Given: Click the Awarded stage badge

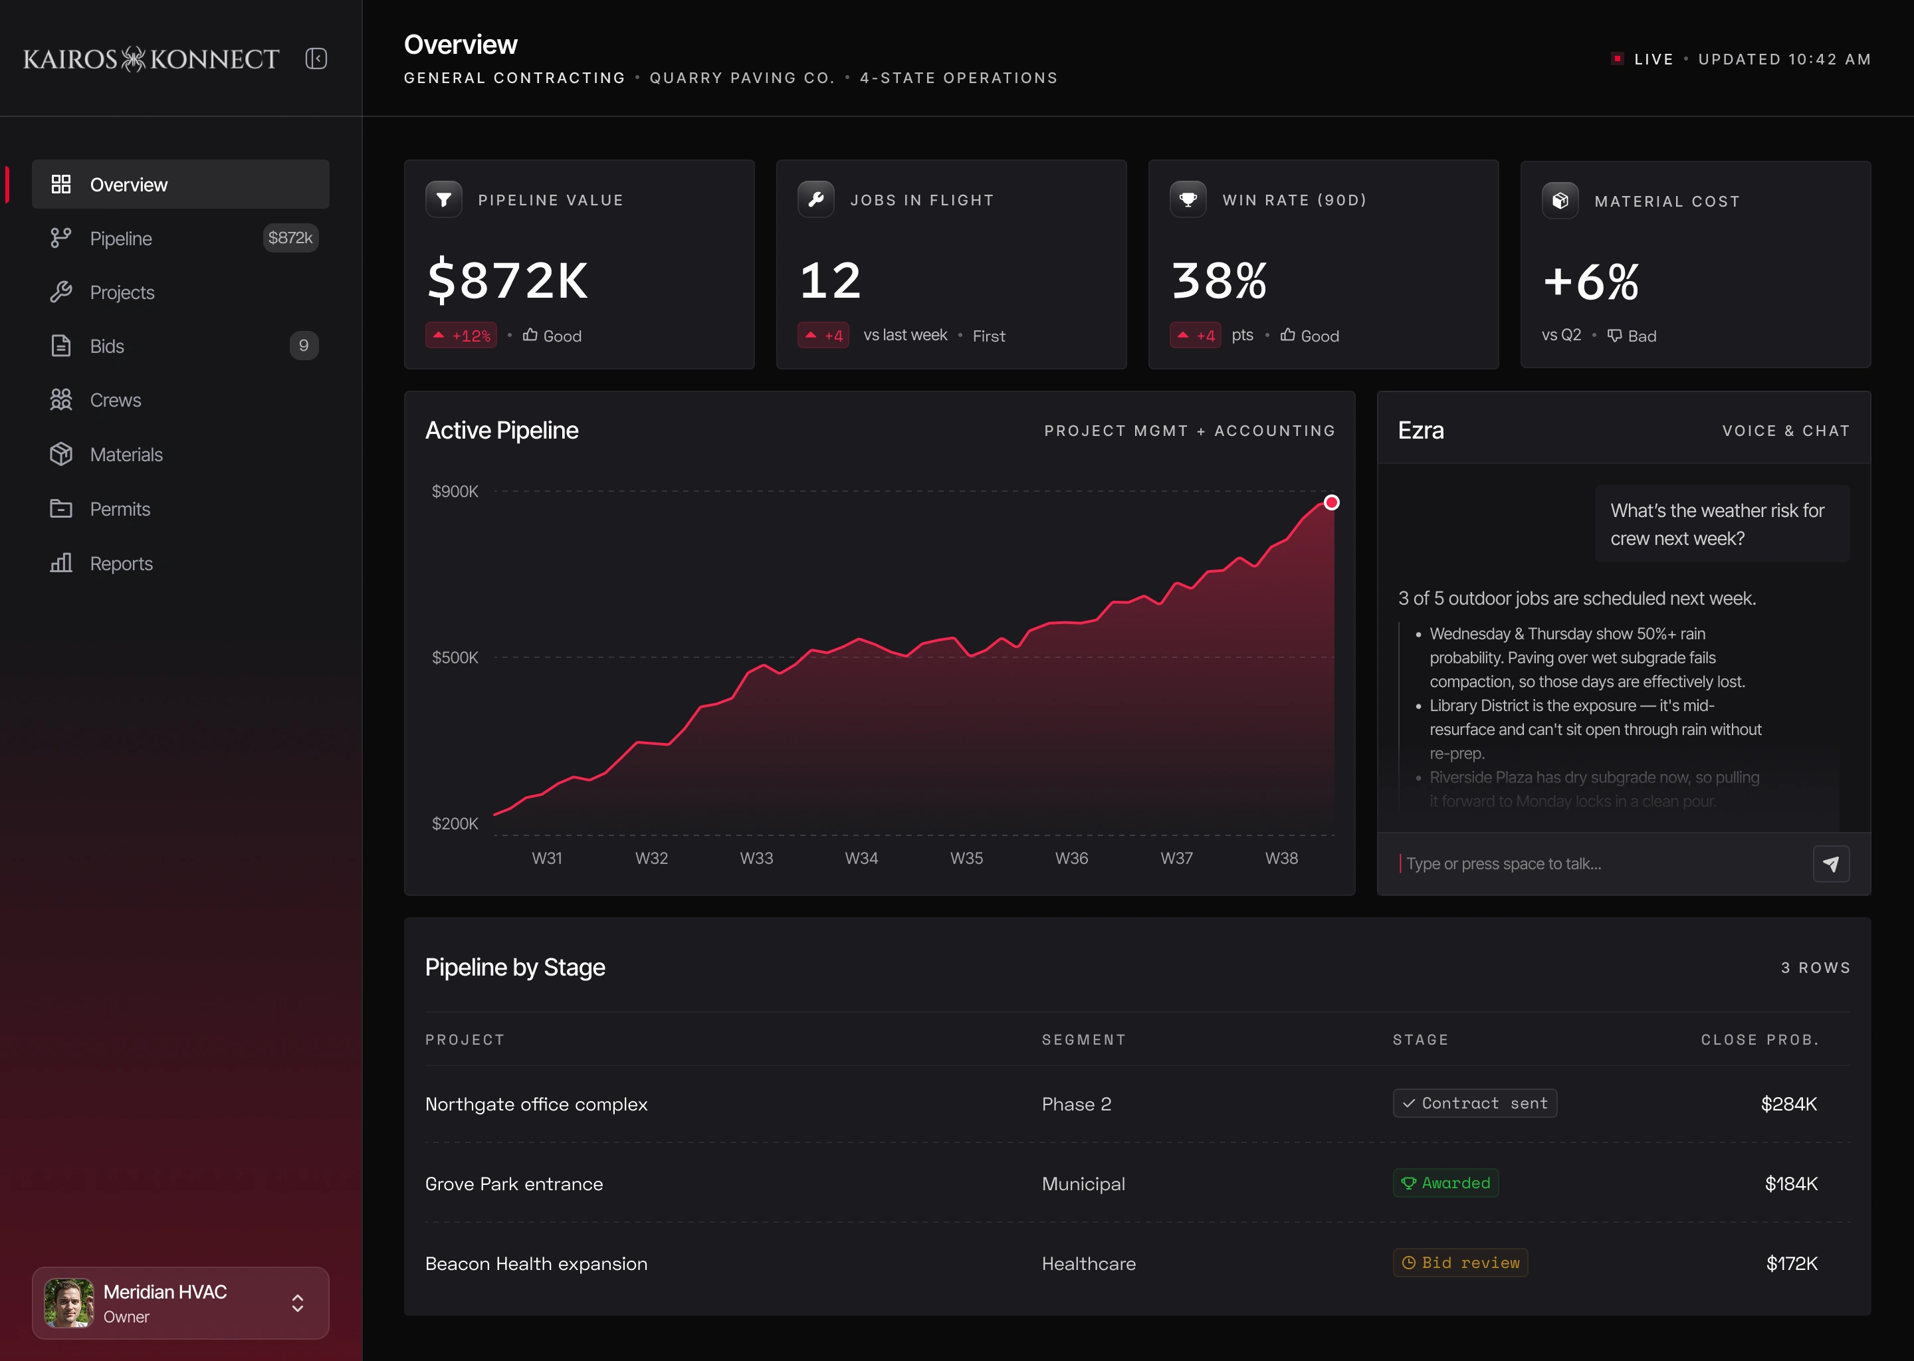Looking at the screenshot, I should click(1445, 1182).
